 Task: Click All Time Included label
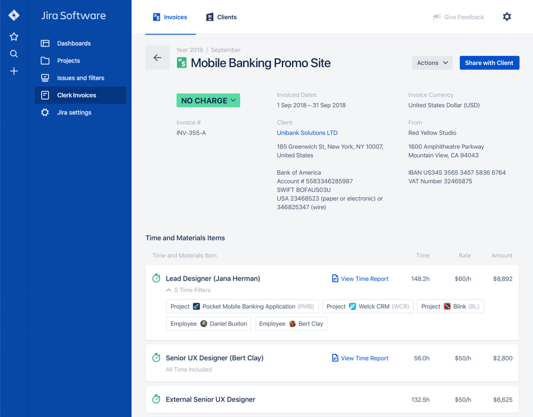189,370
